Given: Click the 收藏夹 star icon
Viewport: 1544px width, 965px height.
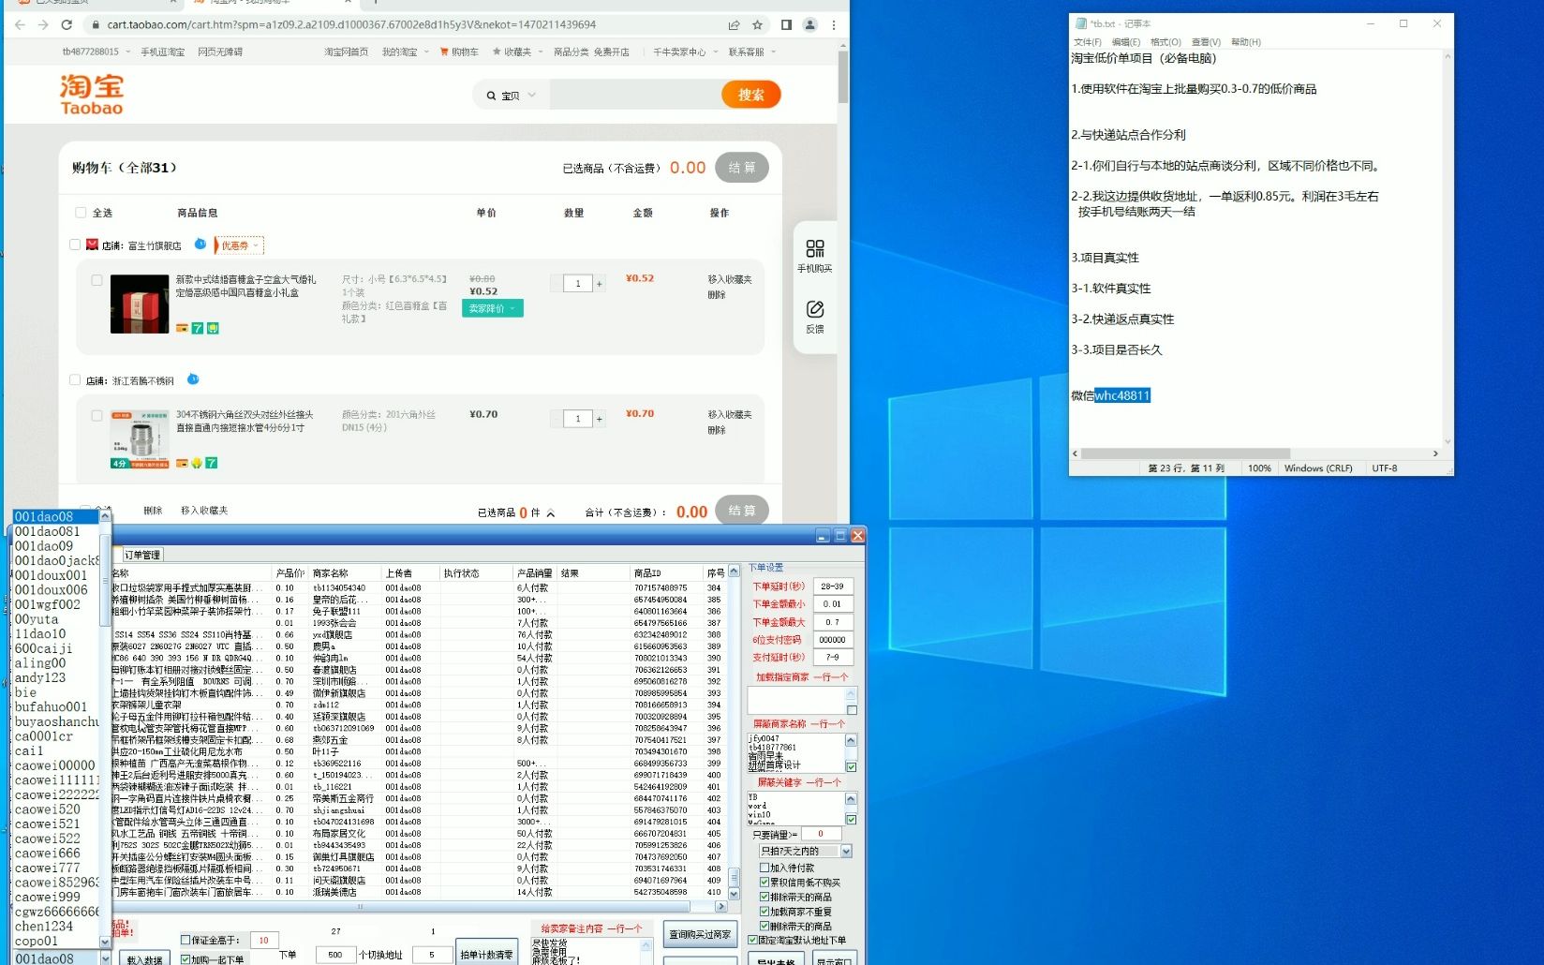Looking at the screenshot, I should [x=497, y=52].
